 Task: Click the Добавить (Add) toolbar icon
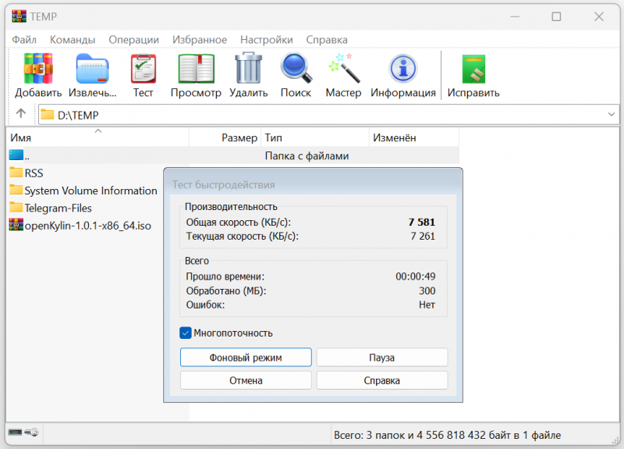38,69
